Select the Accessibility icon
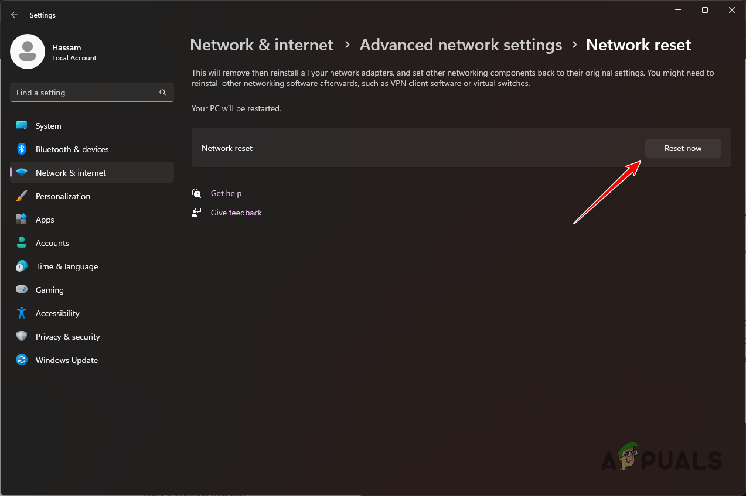The height and width of the screenshot is (496, 746). pyautogui.click(x=21, y=313)
